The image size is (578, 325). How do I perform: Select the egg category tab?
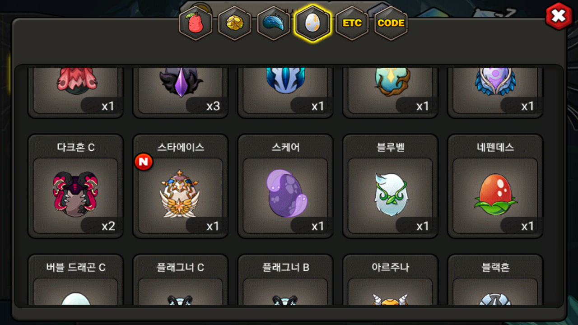click(x=312, y=23)
